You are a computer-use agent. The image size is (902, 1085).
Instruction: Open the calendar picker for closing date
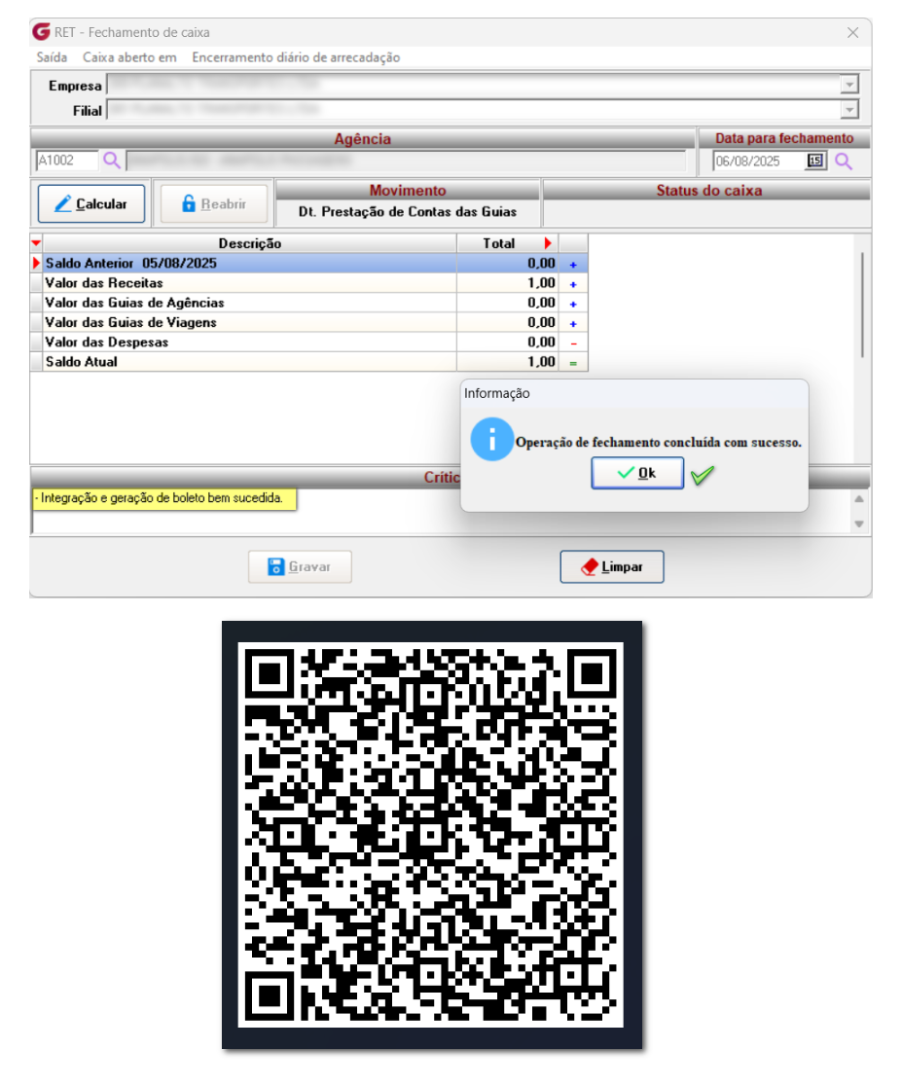(x=815, y=161)
